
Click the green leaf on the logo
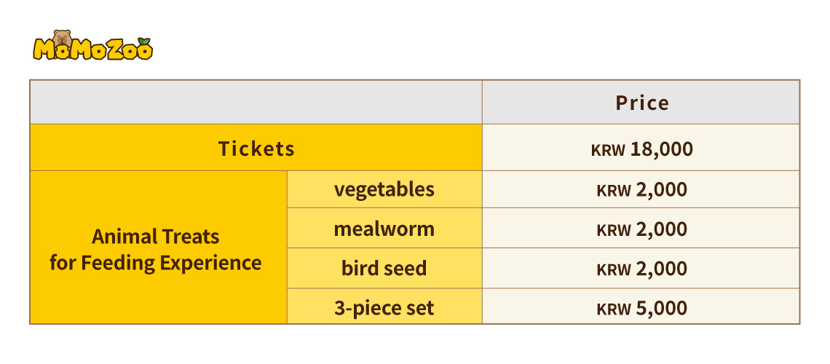pos(143,41)
